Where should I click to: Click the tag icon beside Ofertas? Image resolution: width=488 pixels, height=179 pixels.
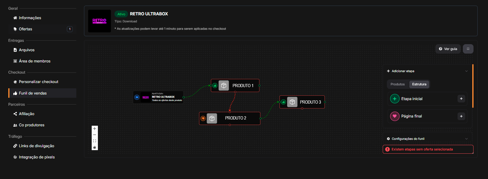15,29
